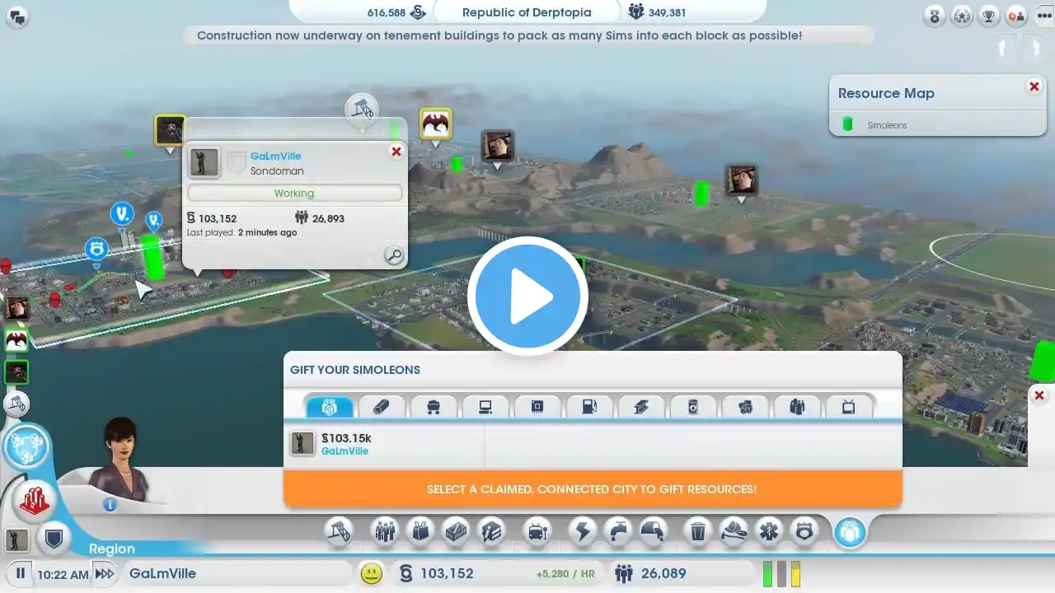This screenshot has width=1055, height=593.
Task: Switch to the TV gift tab
Action: tap(849, 406)
